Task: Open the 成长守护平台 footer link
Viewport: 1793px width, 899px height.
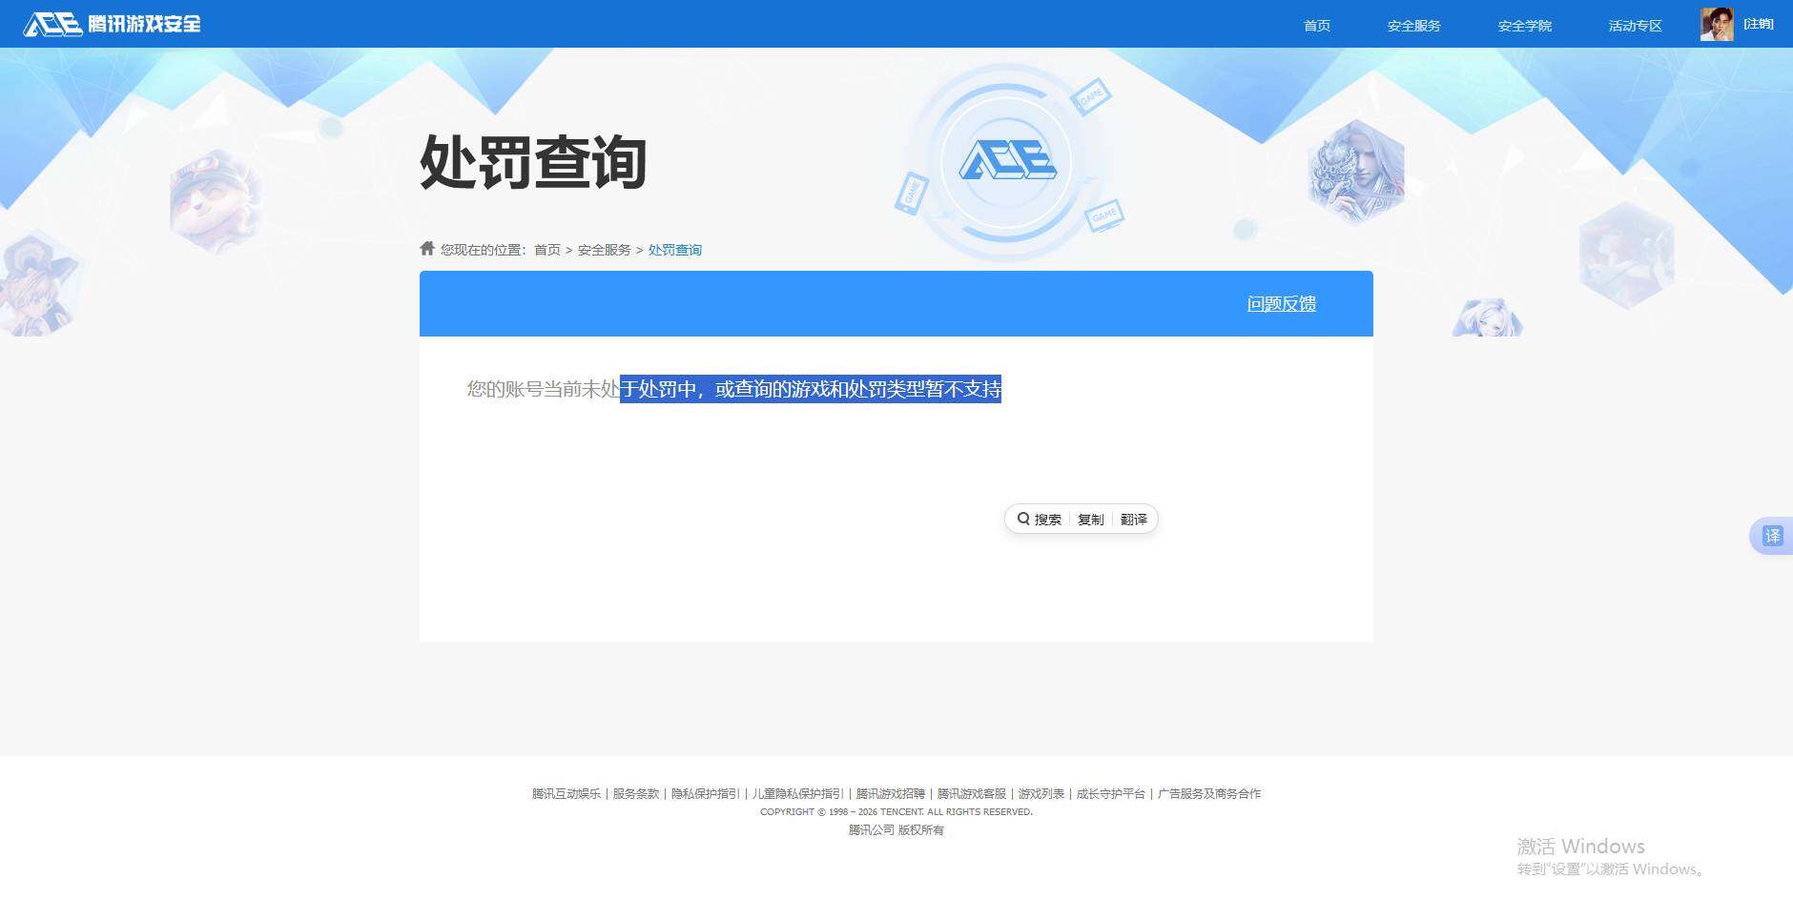Action: (x=1109, y=793)
